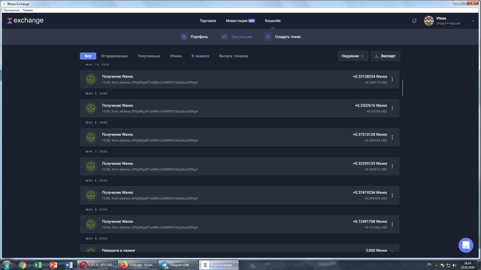Viewport: 481px width, 270px height.
Task: Click the Экспорт button
Action: (x=386, y=56)
